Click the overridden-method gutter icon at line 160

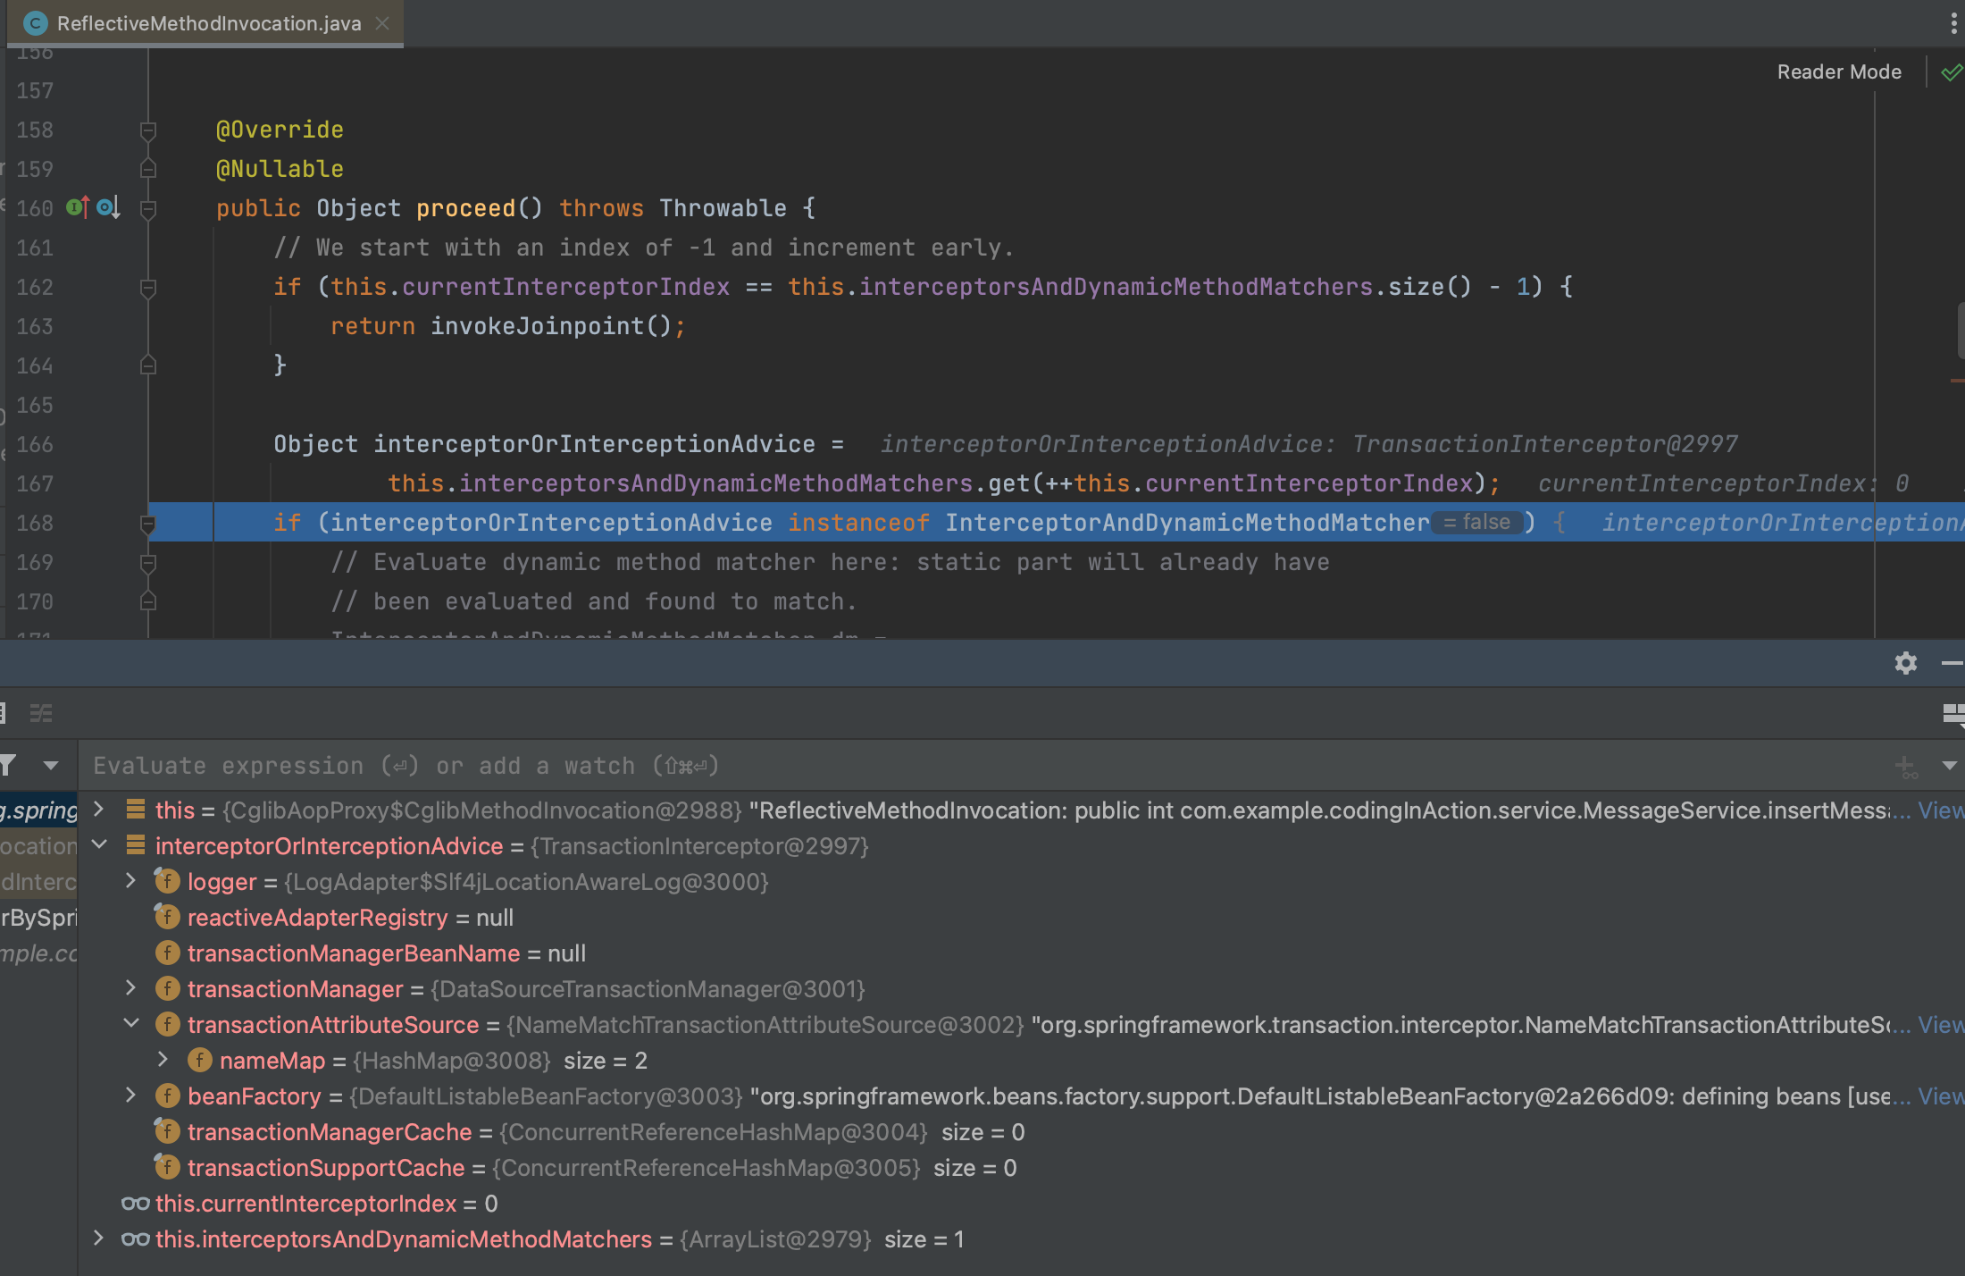point(108,208)
